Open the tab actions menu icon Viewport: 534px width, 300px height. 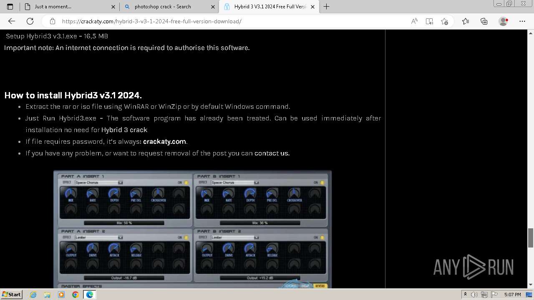(10, 7)
